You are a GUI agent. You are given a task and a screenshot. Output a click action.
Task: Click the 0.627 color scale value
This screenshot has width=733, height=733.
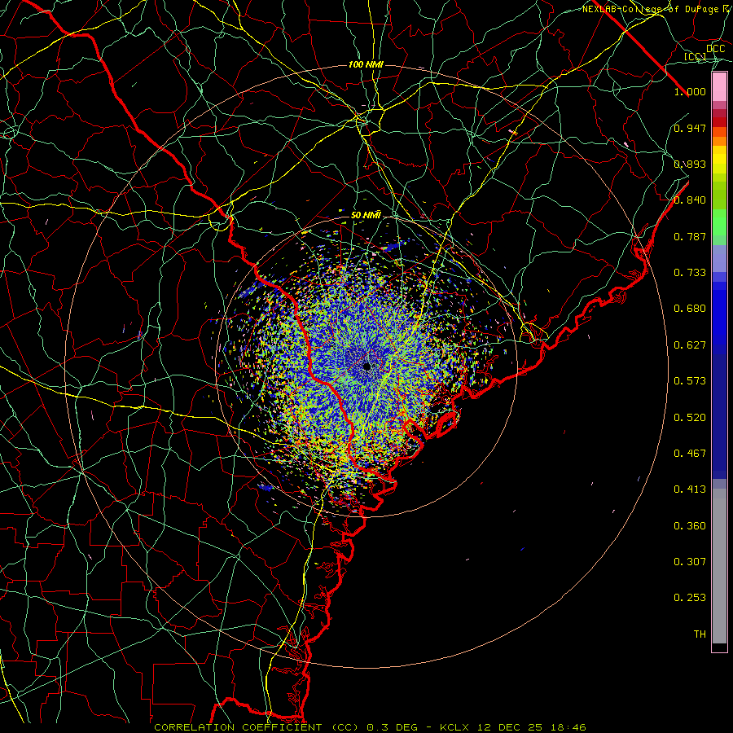690,345
